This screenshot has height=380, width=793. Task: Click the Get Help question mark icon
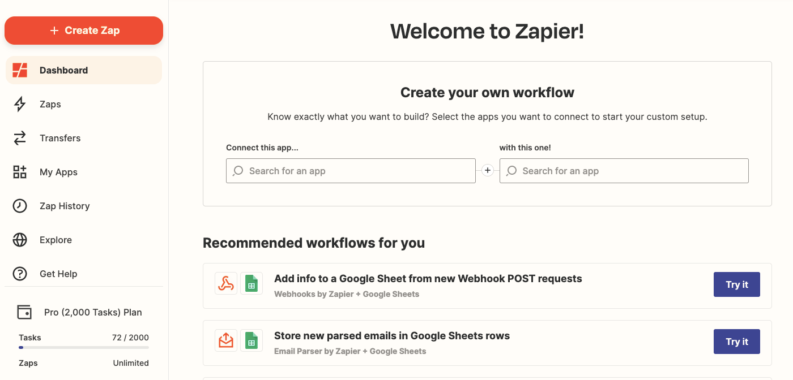tap(20, 274)
